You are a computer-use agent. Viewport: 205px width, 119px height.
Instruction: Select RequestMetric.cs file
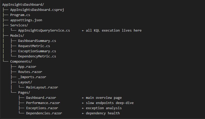coord(34,46)
